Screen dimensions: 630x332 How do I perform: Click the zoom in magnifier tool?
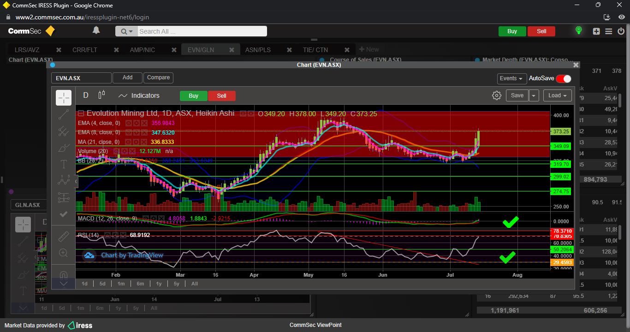click(x=64, y=253)
